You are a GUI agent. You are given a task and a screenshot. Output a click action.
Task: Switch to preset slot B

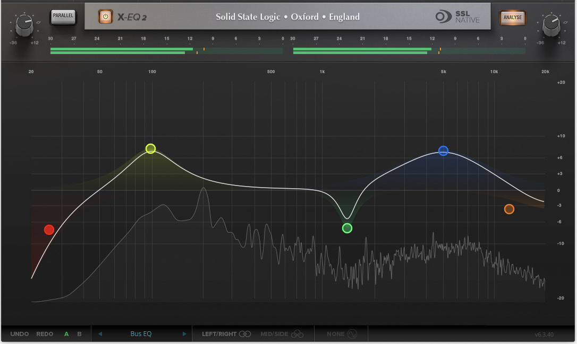[79, 333]
